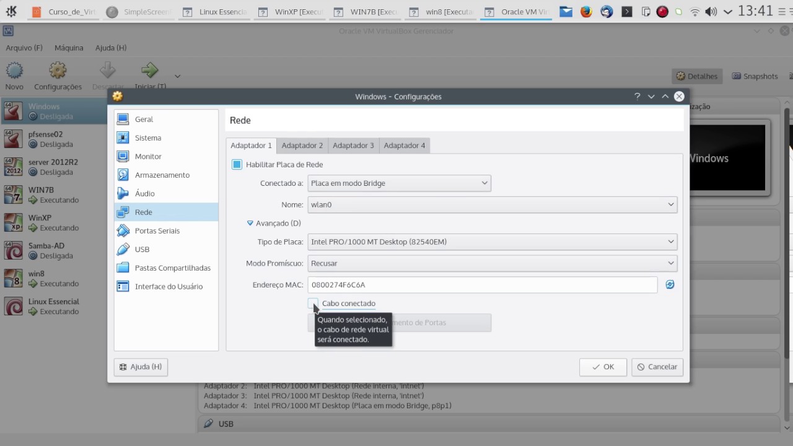
Task: Switch to the Adaptador 3 tab
Action: point(353,145)
